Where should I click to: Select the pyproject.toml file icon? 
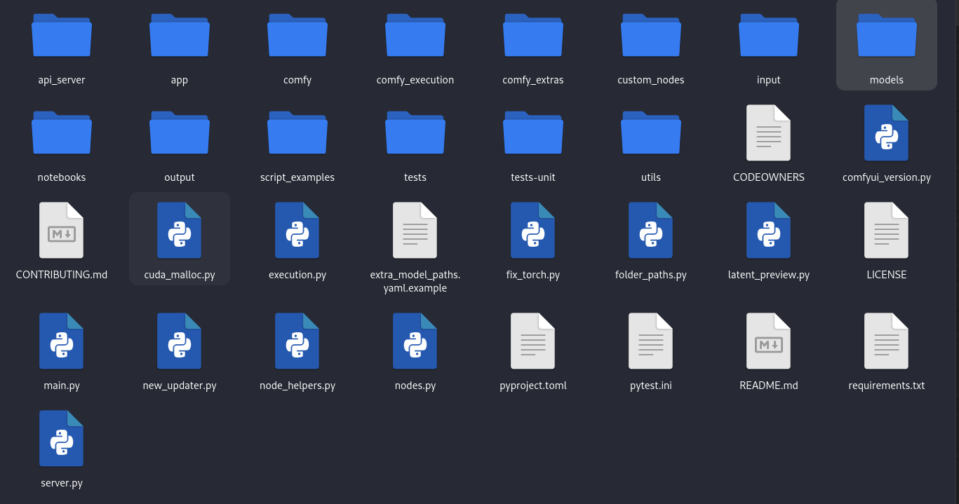[533, 341]
